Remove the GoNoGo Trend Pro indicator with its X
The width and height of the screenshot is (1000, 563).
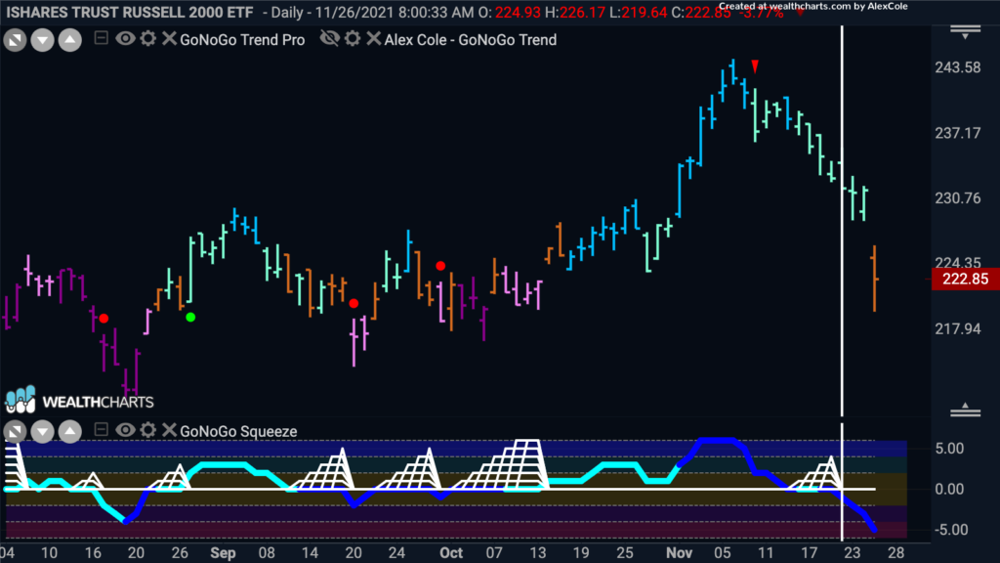(169, 39)
